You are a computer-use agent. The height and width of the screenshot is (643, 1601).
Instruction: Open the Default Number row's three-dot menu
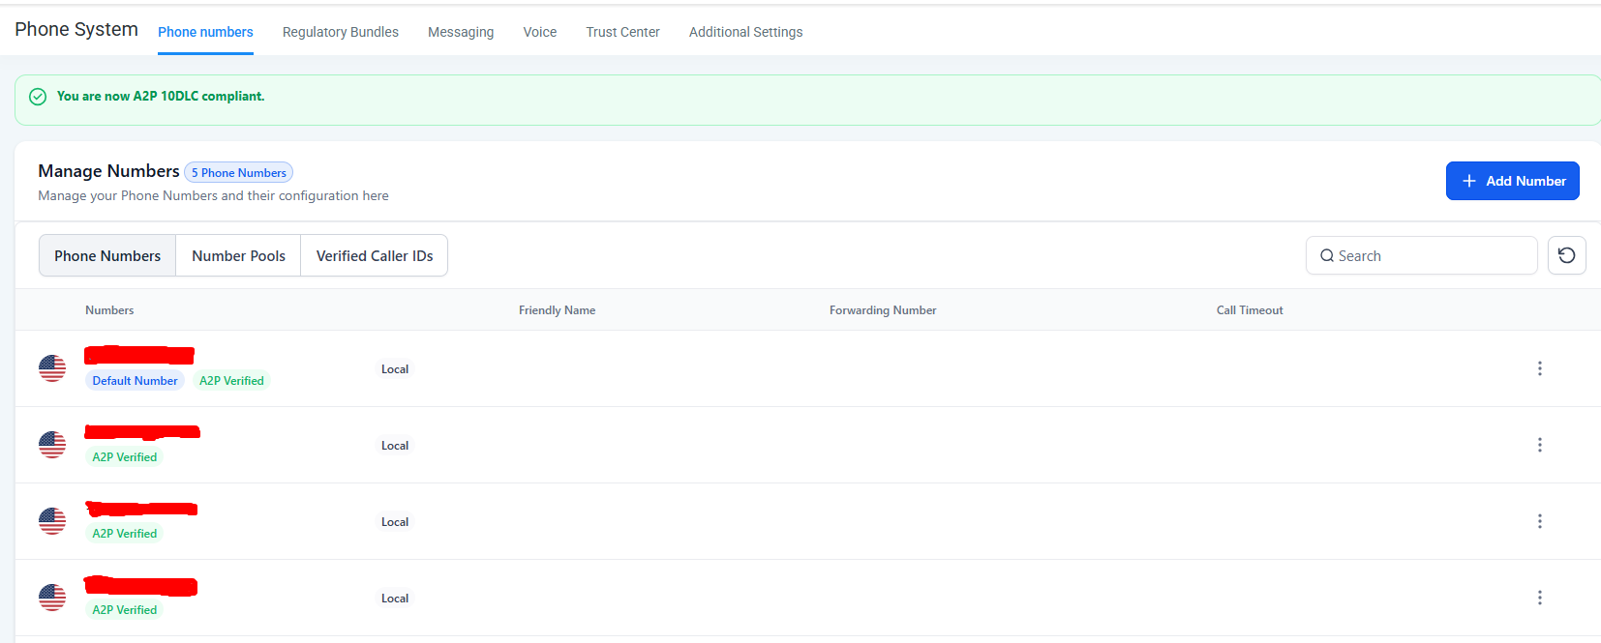coord(1539,368)
